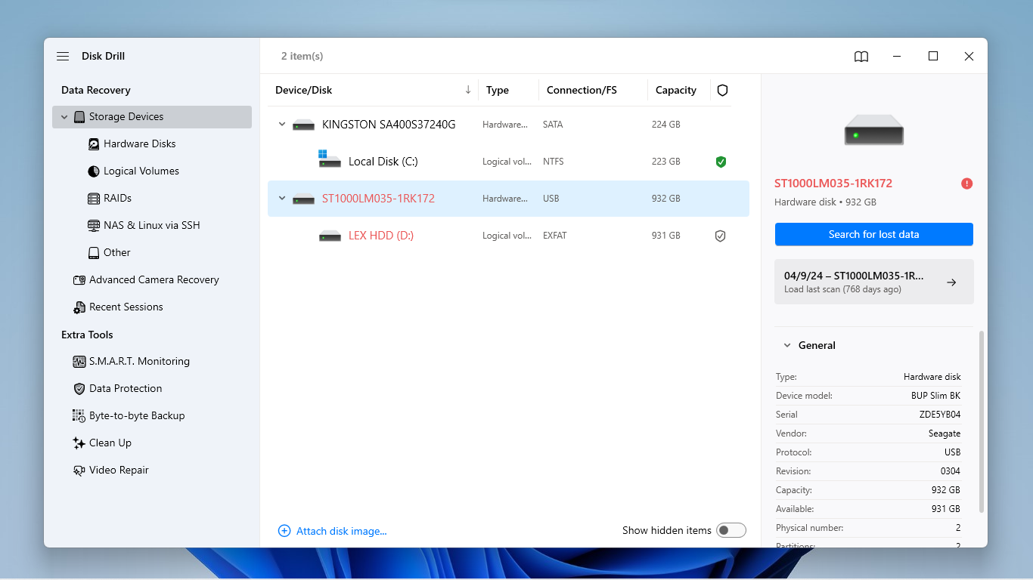Open Recent Sessions
The width and height of the screenshot is (1033, 580).
point(126,307)
